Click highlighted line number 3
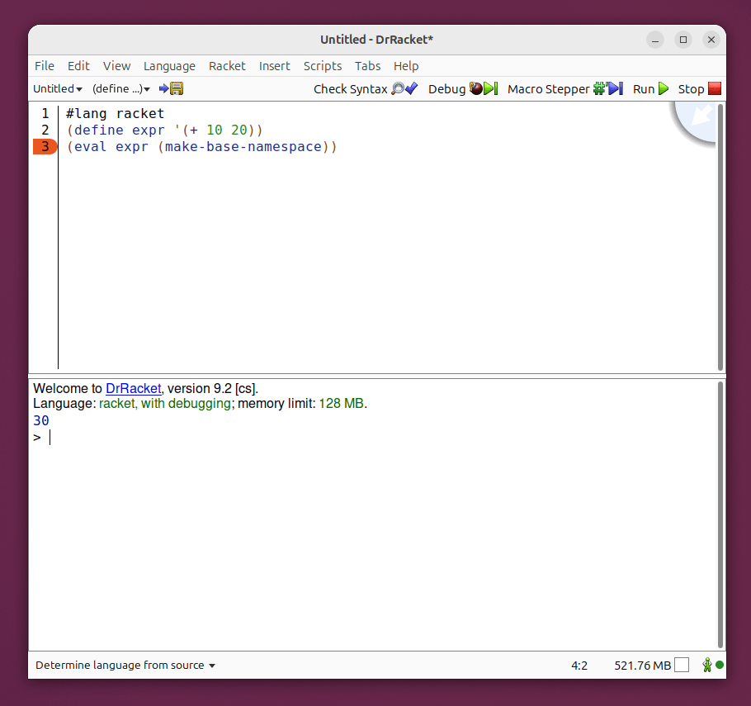751x706 pixels. [x=45, y=146]
